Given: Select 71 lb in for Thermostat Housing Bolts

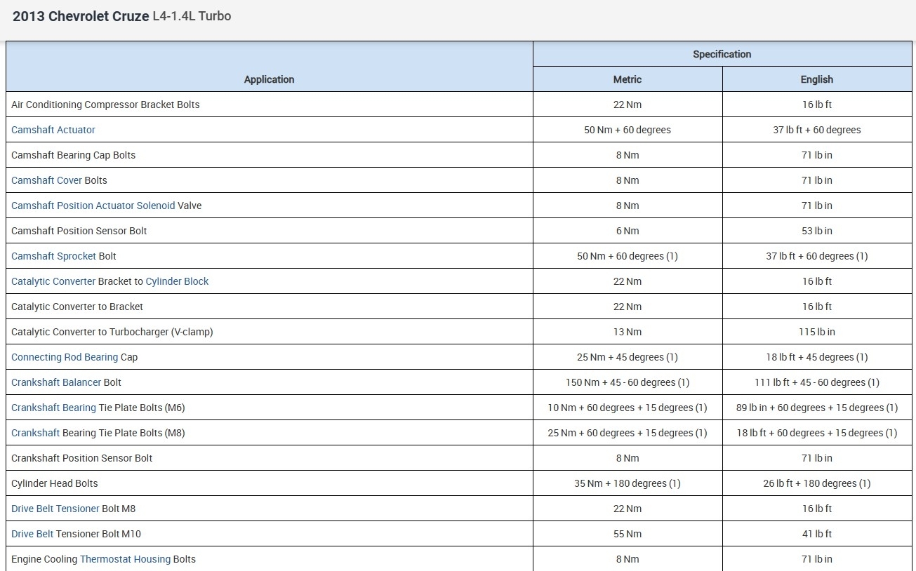Looking at the screenshot, I should (x=817, y=559).
